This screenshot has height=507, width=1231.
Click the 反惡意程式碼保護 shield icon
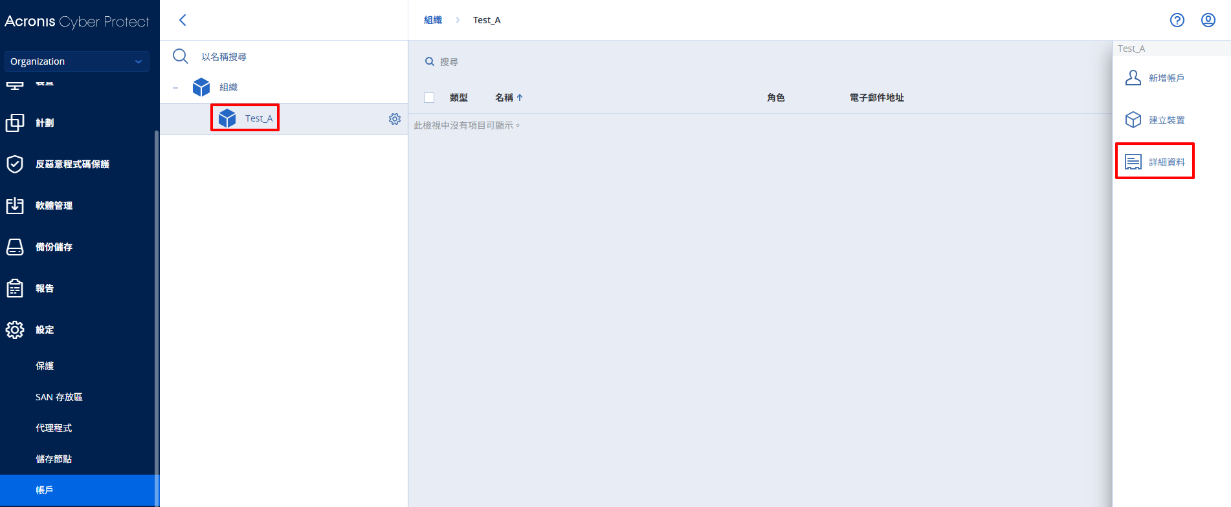[15, 164]
